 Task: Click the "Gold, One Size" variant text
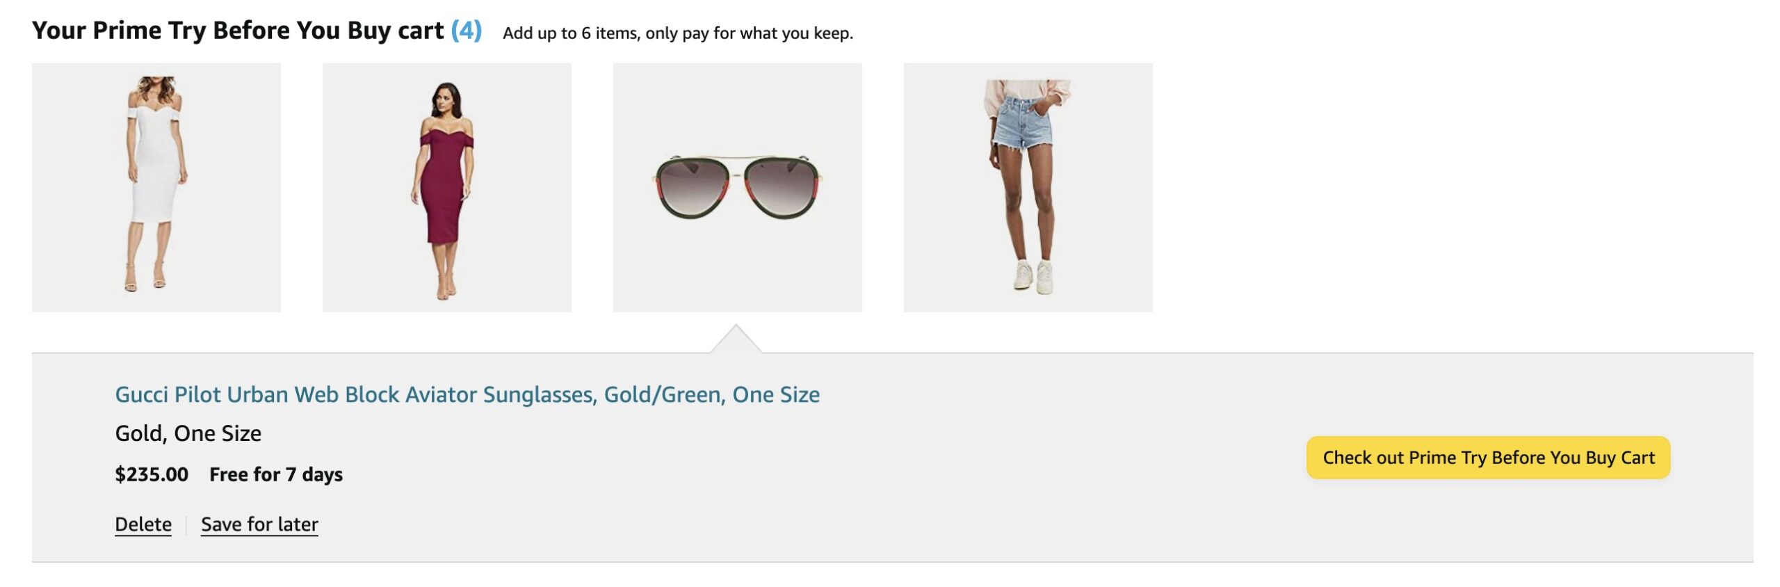188,433
